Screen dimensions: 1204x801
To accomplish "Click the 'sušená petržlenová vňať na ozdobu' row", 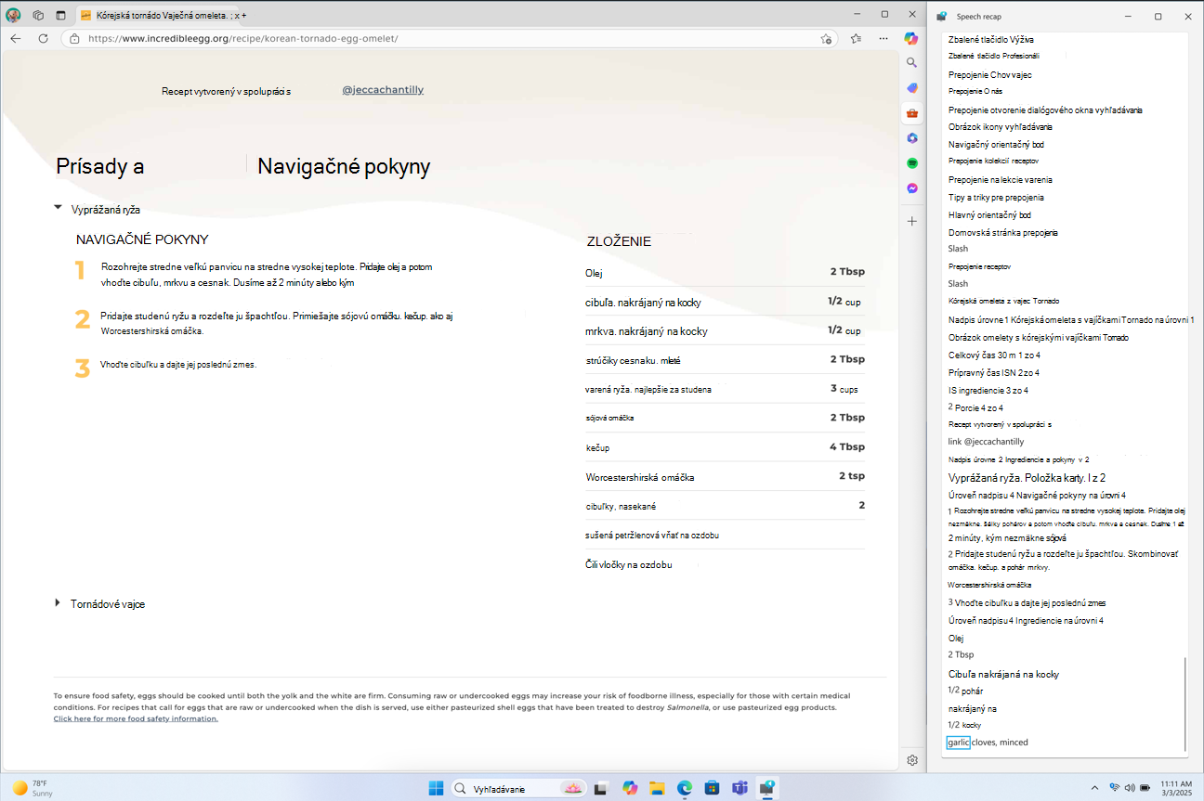I will click(x=725, y=536).
